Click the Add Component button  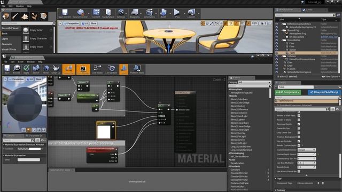287,92
